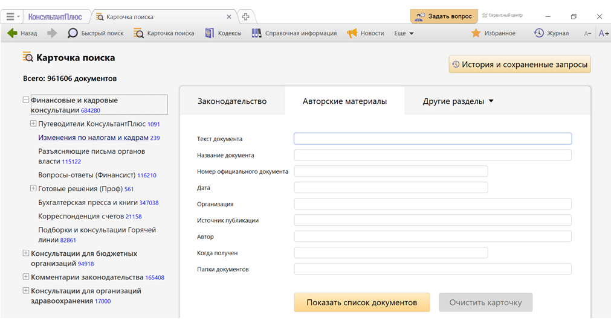
Task: Expand Комментарии законодательства node
Action: pos(26,277)
